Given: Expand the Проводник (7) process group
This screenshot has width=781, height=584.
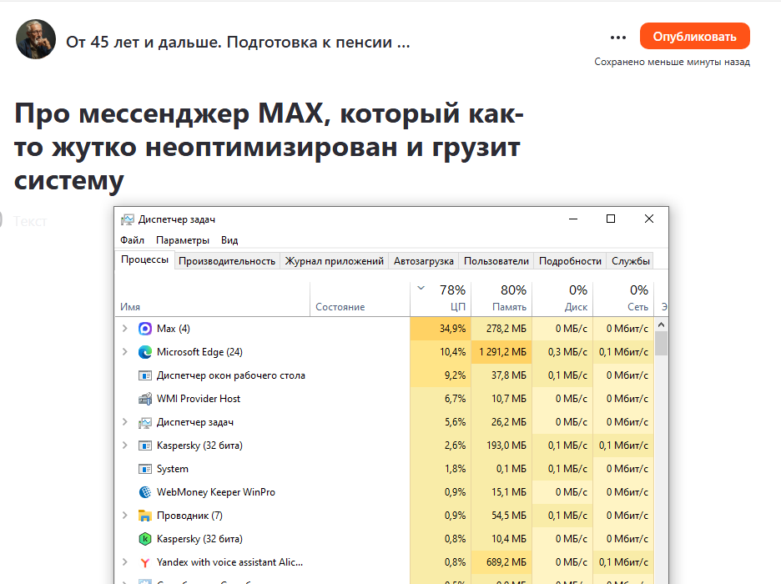Looking at the screenshot, I should [125, 516].
